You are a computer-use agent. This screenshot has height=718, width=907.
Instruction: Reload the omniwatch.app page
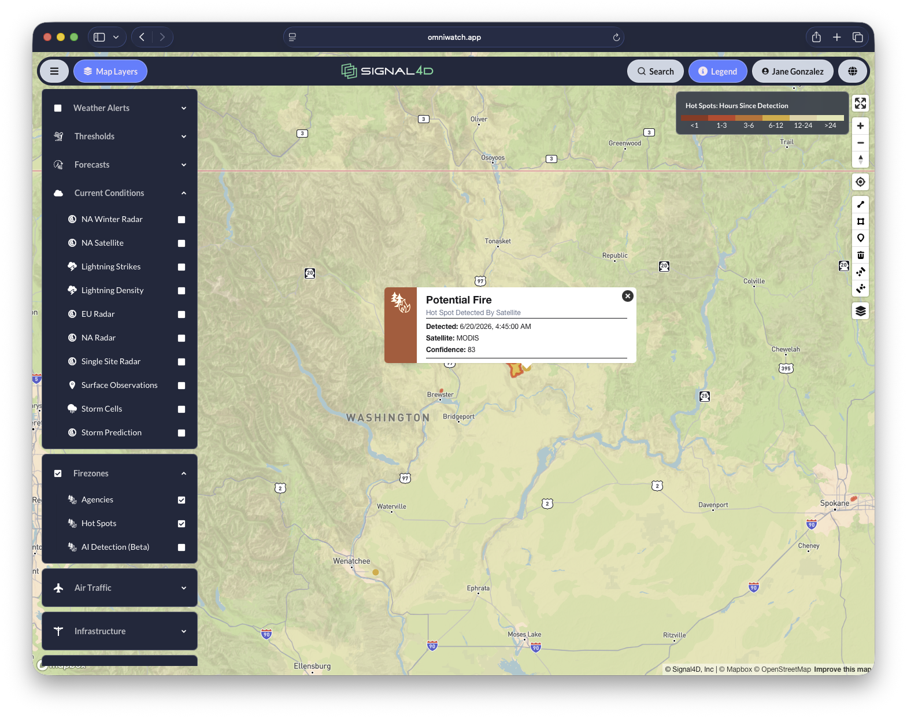[x=616, y=38]
